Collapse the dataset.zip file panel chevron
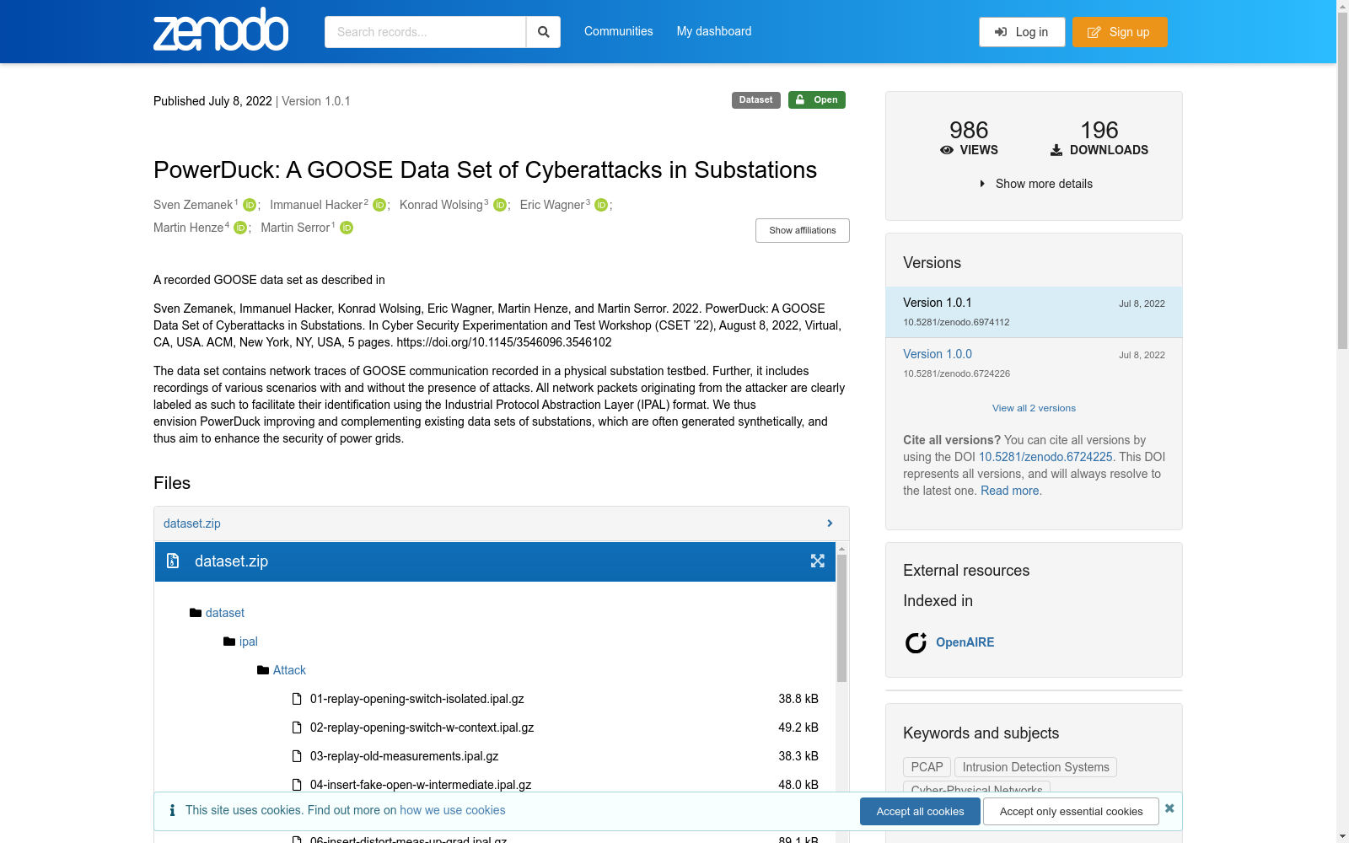 [x=830, y=524]
